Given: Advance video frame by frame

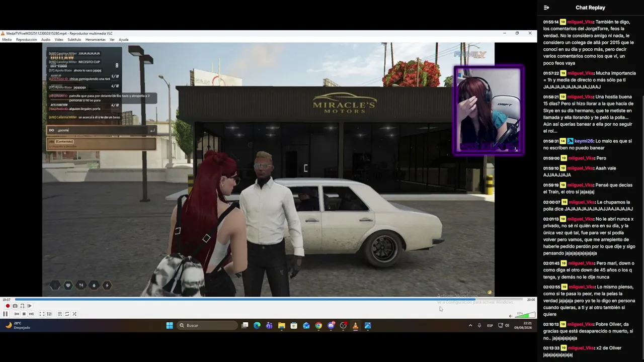Looking at the screenshot, I should pos(29,306).
